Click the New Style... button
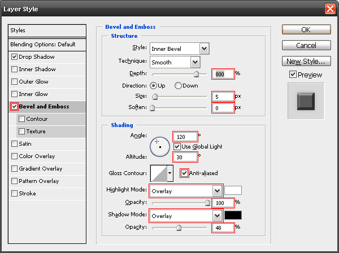Screen dimensions: 339x253 [x=306, y=61]
